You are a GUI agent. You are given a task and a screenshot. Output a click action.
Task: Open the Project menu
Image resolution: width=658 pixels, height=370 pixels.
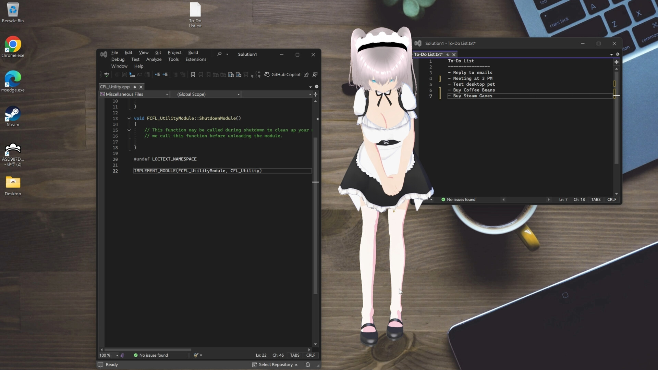coord(174,52)
